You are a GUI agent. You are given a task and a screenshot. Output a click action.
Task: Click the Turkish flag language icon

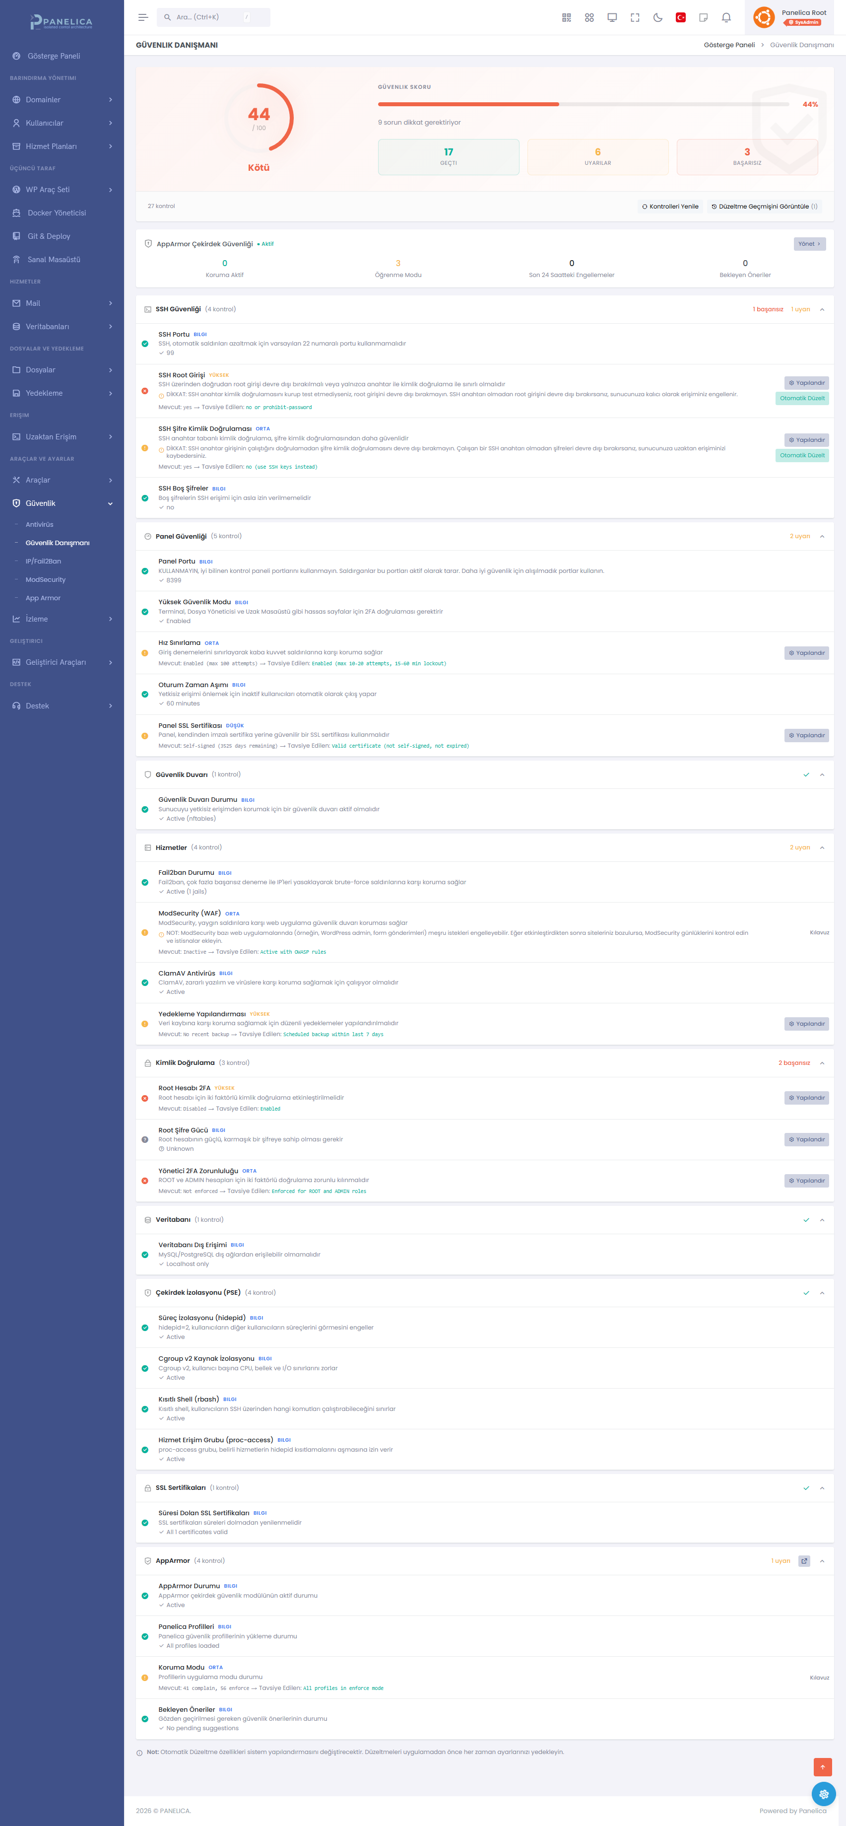pyautogui.click(x=680, y=18)
